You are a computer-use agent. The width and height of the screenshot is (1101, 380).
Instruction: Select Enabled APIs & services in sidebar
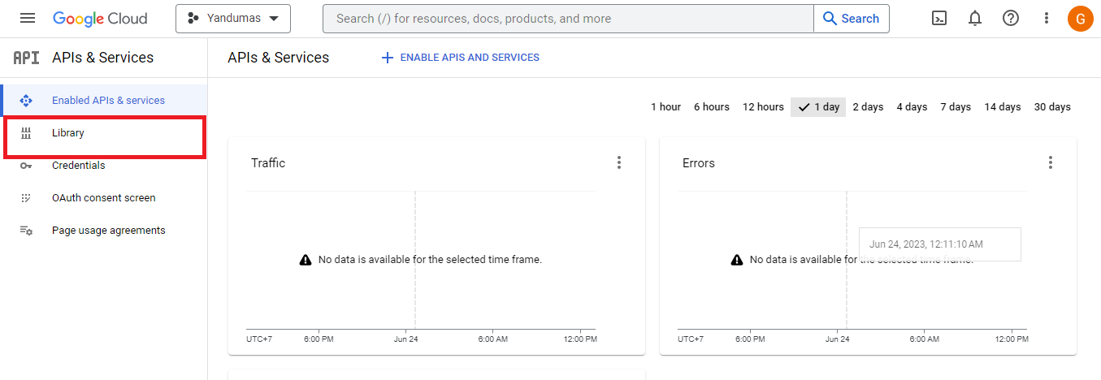tap(104, 100)
